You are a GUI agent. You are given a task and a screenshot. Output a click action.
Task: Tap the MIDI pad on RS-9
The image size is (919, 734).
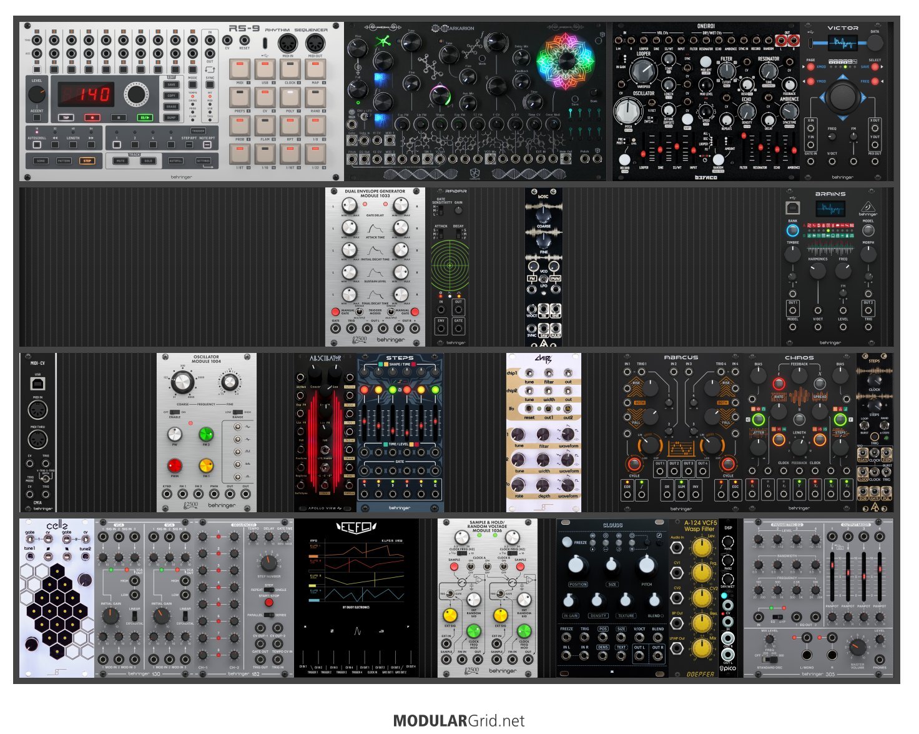point(240,69)
